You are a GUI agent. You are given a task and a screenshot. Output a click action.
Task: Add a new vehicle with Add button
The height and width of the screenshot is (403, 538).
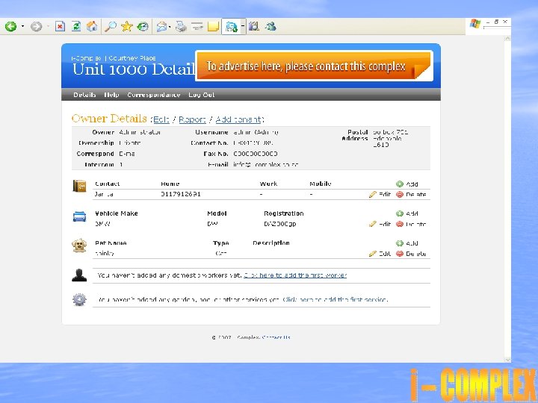(x=407, y=213)
